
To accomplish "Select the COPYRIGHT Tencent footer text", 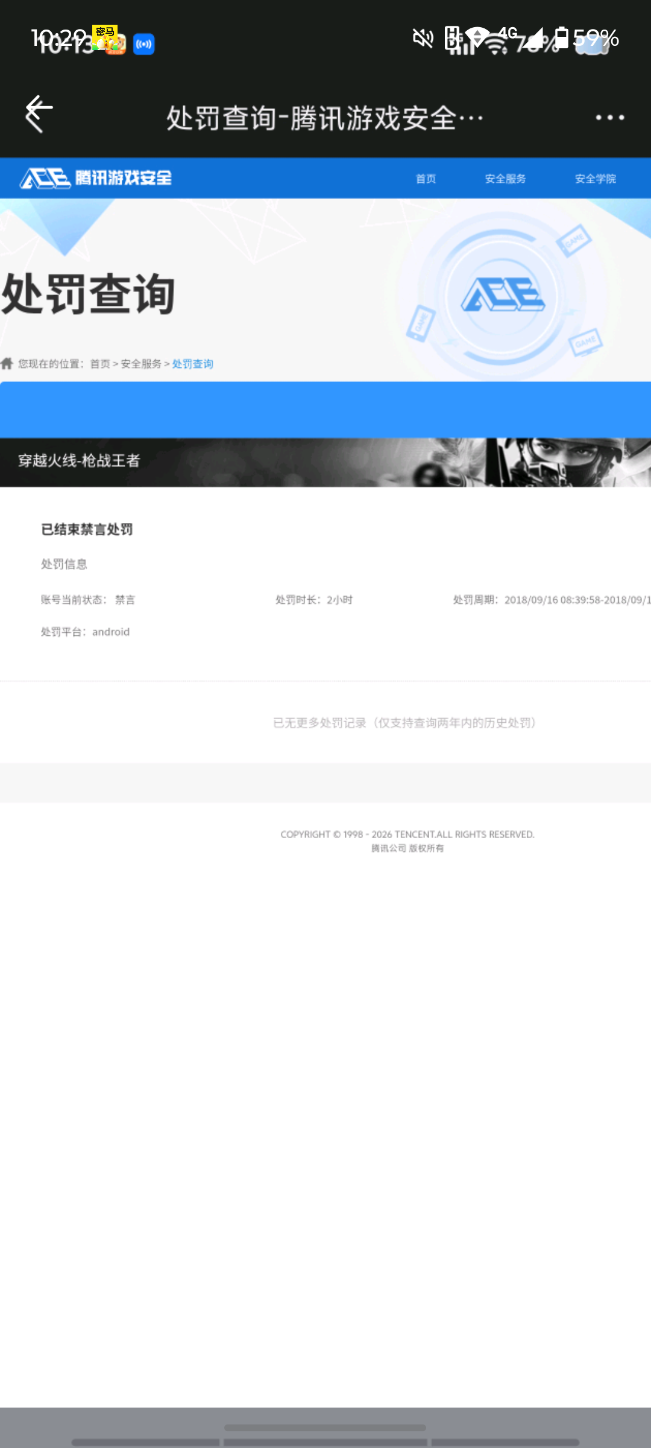I will pyautogui.click(x=407, y=834).
